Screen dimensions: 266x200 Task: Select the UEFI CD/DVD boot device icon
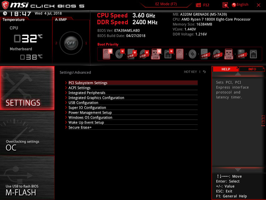coord(120,54)
